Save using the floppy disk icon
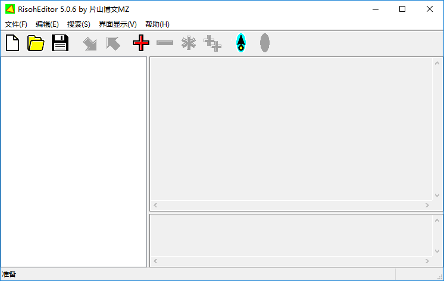Image resolution: width=444 pixels, height=281 pixels. coord(60,43)
